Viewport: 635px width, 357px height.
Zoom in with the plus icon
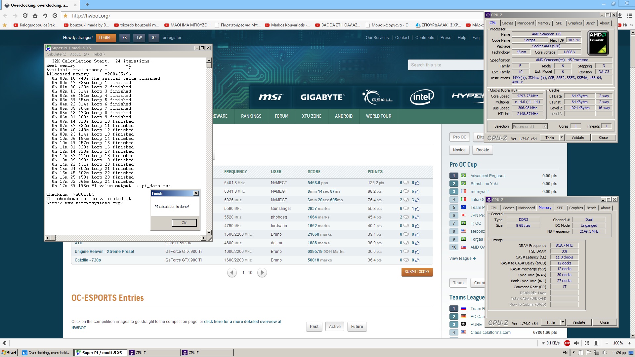[x=629, y=343]
